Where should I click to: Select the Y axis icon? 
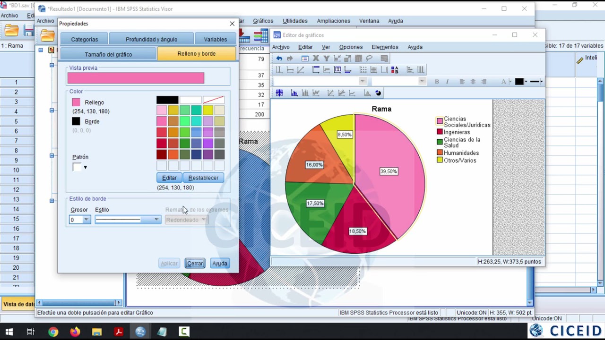327,59
